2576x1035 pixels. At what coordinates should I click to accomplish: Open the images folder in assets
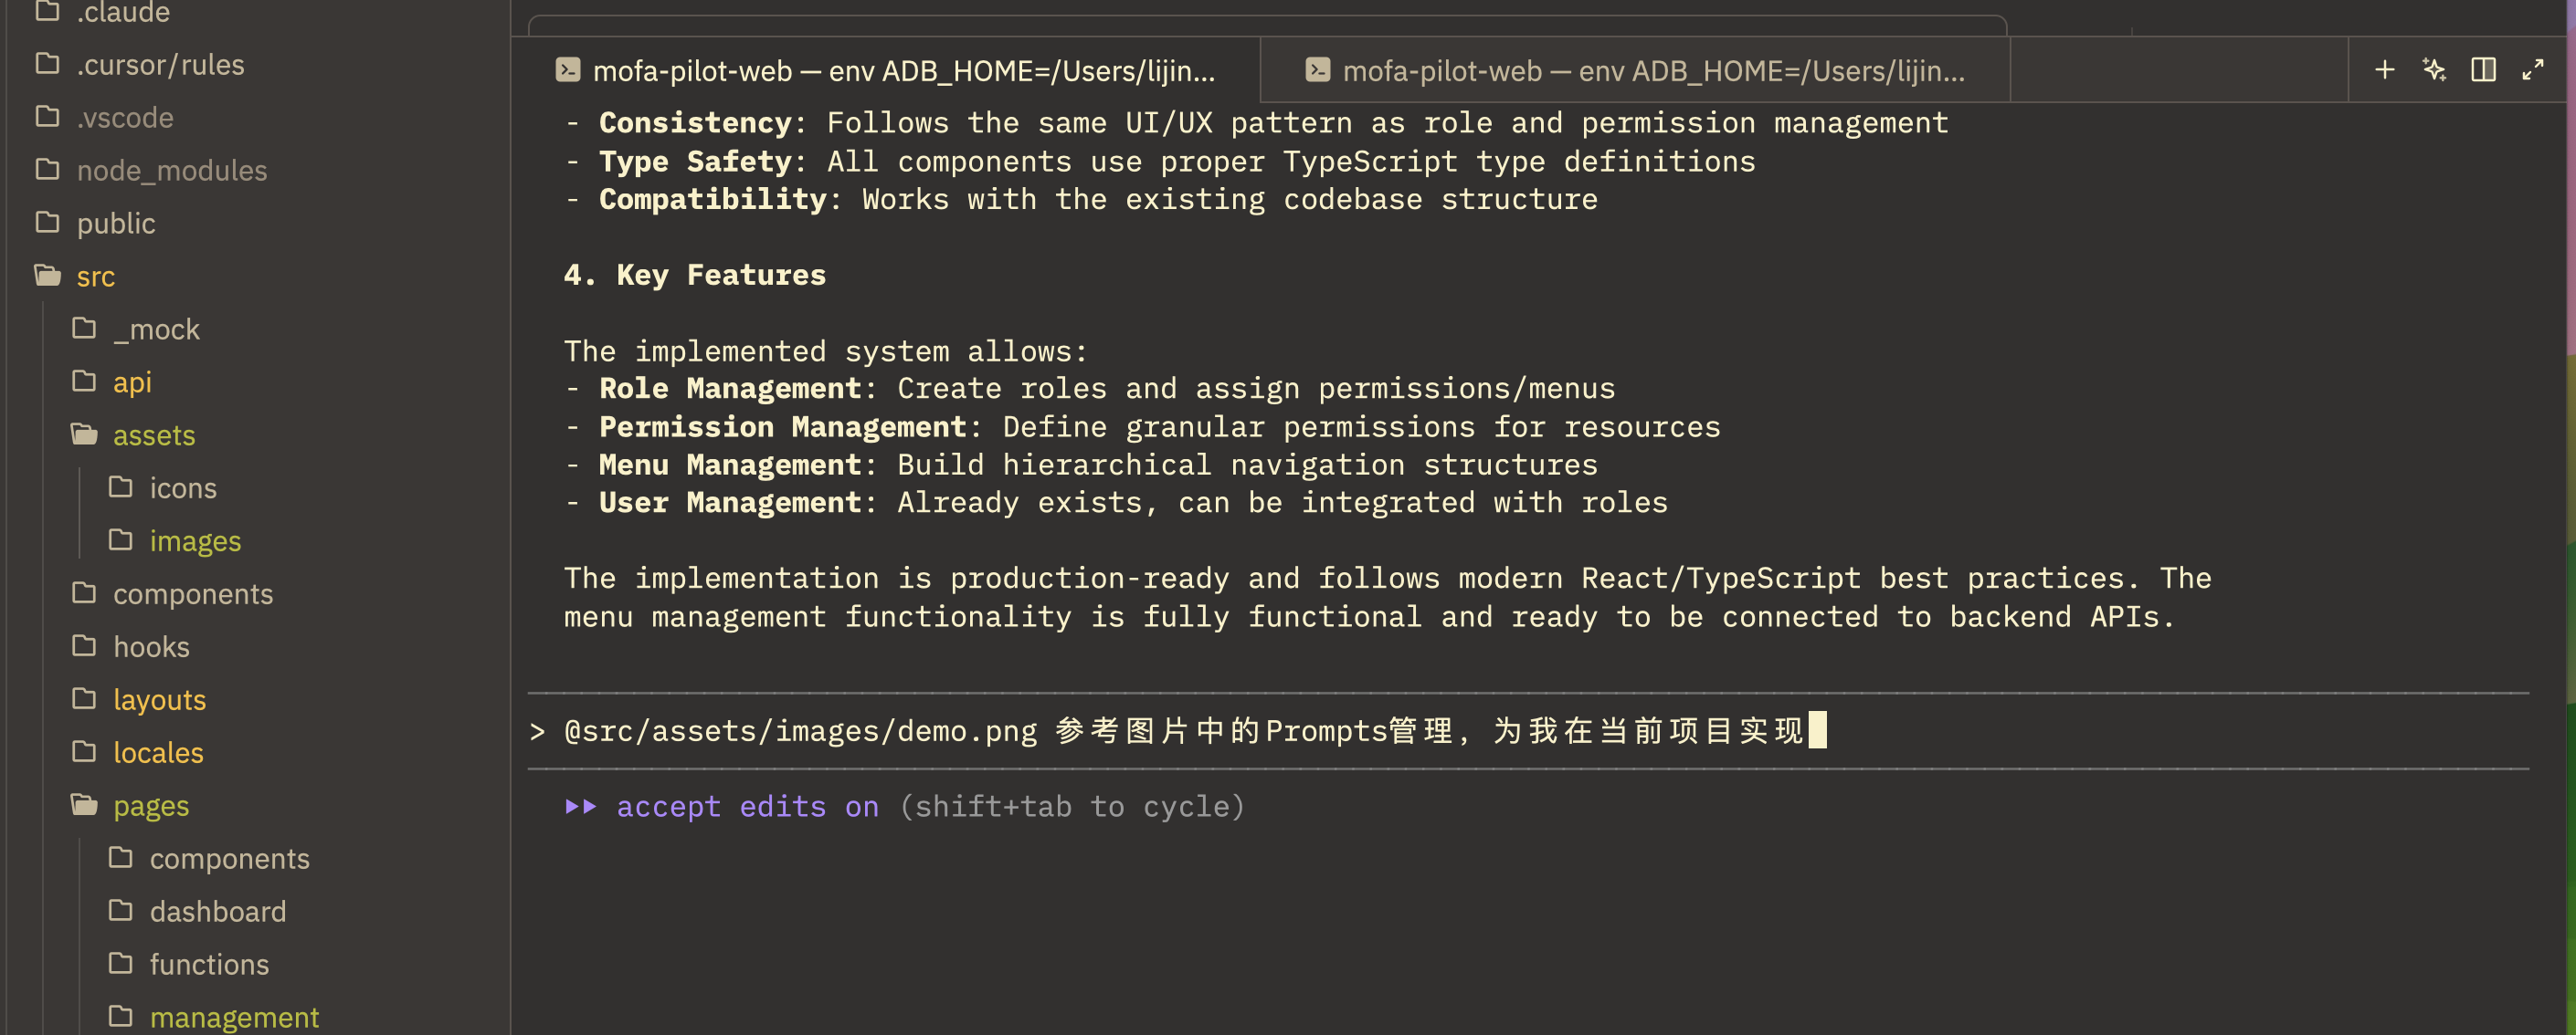(x=195, y=540)
